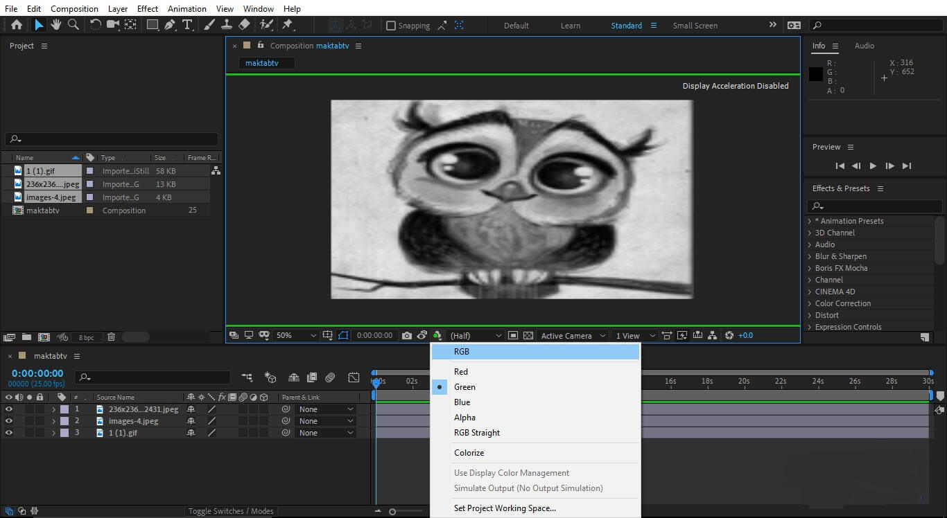Select the Type tool
This screenshot has height=518, width=947.
[187, 25]
